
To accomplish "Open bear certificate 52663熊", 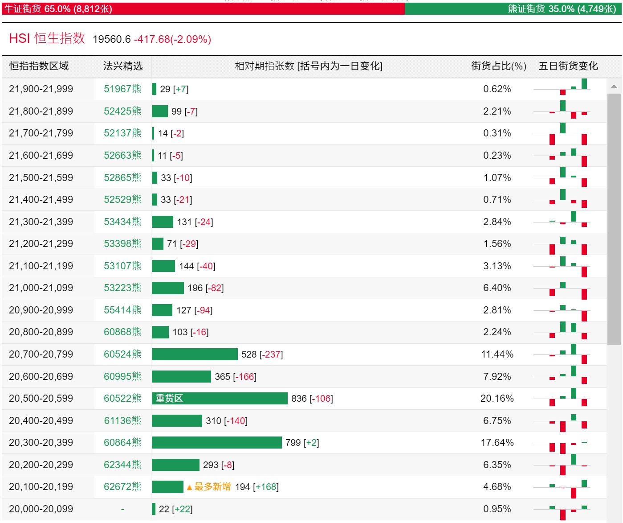I will [122, 155].
